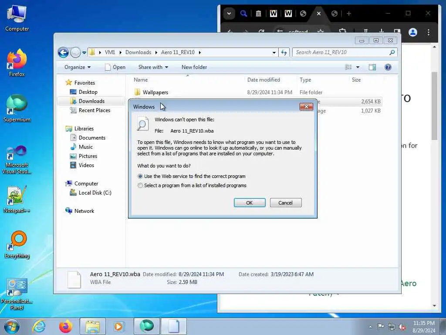Open the Computer desktop icon
The height and width of the screenshot is (335, 446).
(17, 18)
